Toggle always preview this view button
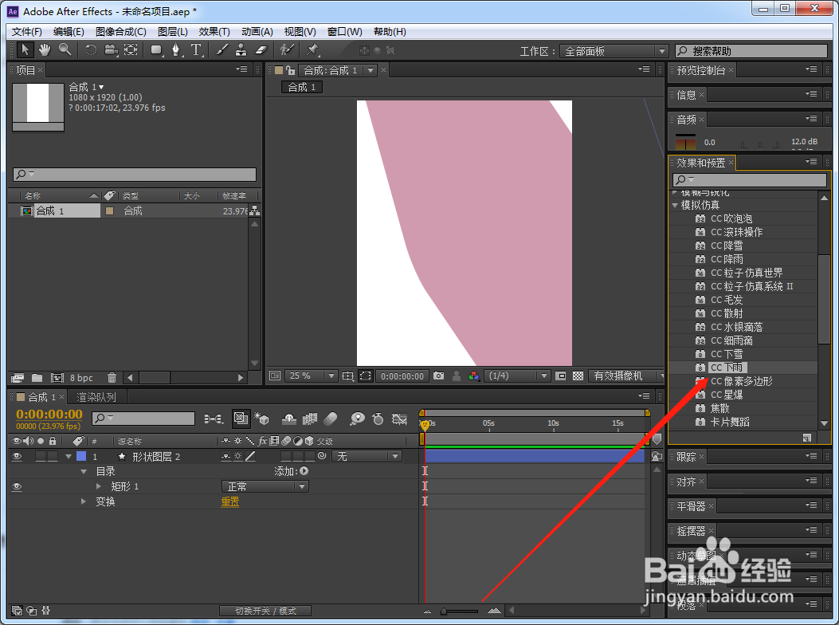 tap(275, 376)
